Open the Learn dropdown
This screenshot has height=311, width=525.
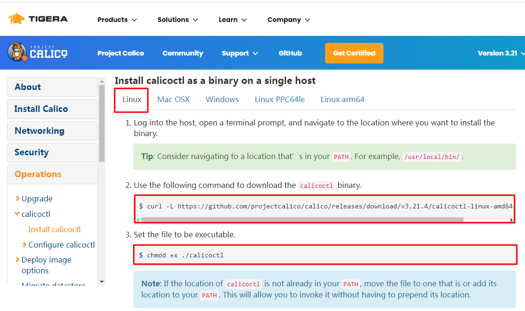click(x=233, y=20)
